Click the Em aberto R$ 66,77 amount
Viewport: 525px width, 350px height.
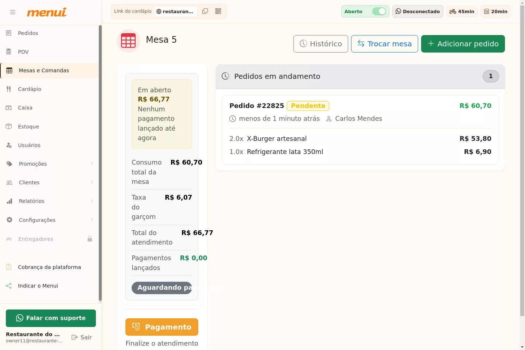pyautogui.click(x=153, y=99)
